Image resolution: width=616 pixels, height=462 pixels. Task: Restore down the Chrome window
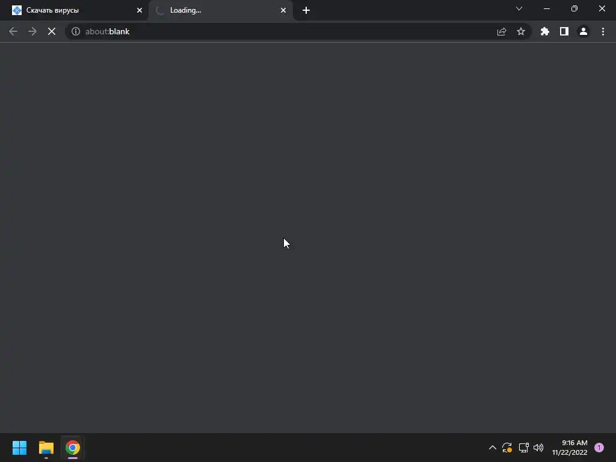[x=574, y=8]
